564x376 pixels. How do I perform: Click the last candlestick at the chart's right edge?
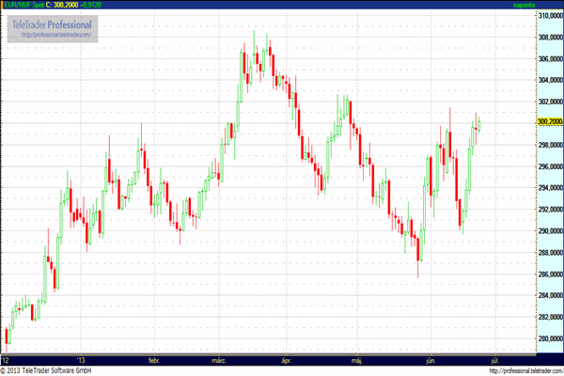click(x=479, y=125)
